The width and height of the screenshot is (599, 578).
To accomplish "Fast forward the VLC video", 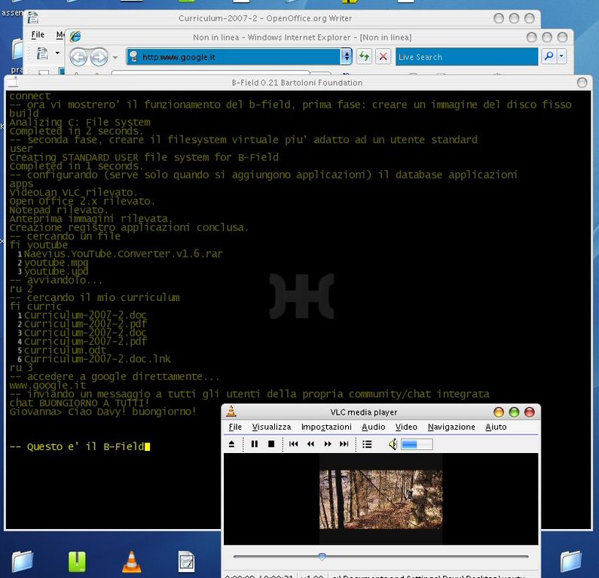I will 328,444.
